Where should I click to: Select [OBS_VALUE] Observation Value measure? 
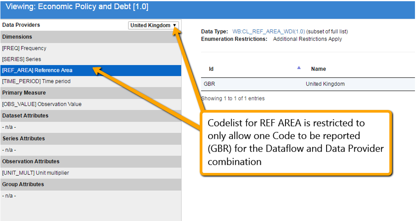tap(42, 104)
